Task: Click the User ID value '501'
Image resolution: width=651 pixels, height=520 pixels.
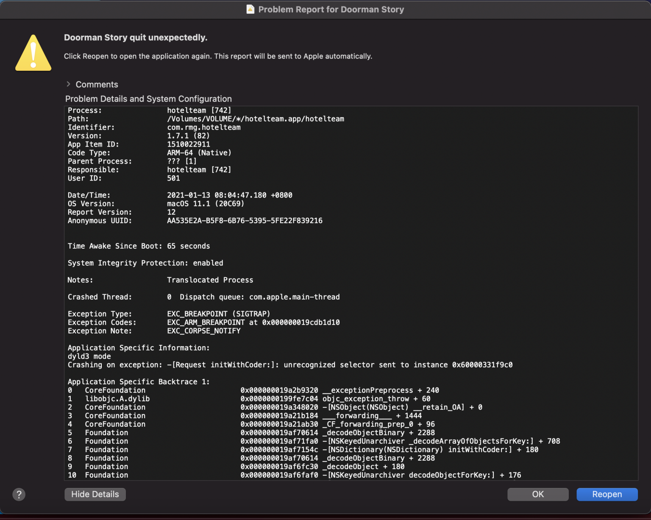Action: (173, 178)
